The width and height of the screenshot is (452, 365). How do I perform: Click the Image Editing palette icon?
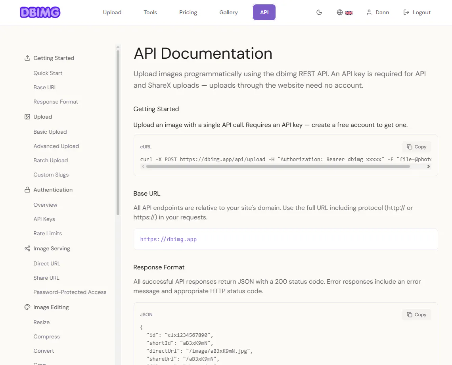point(27,307)
